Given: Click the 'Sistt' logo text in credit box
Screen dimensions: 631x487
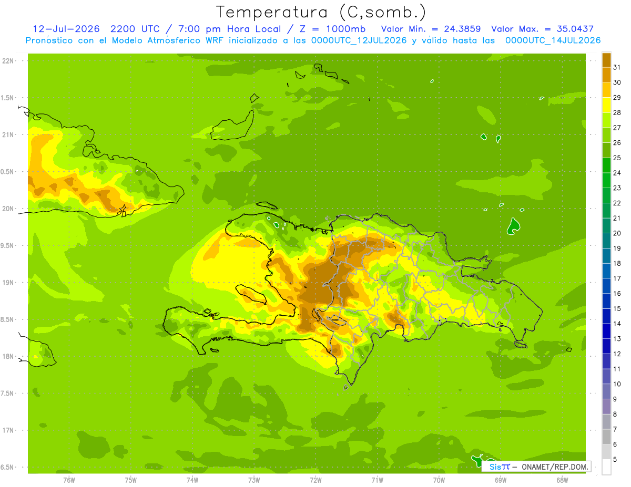Looking at the screenshot, I should pos(500,467).
